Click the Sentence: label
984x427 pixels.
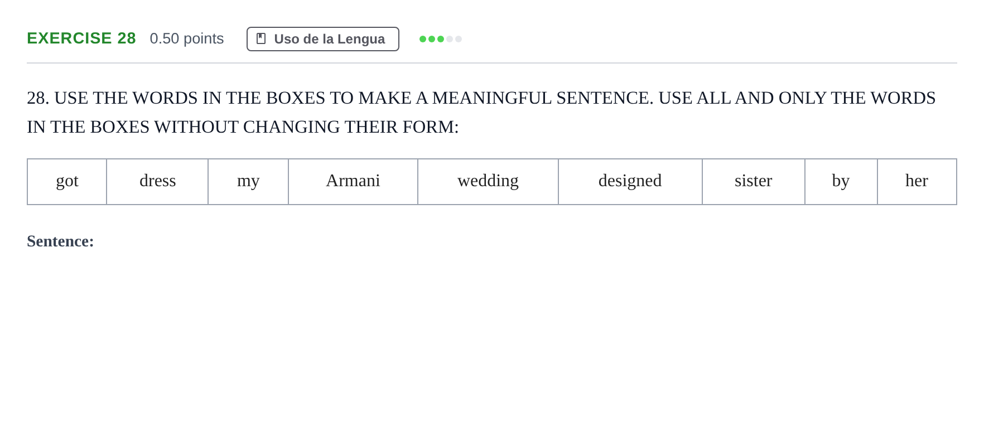[60, 241]
